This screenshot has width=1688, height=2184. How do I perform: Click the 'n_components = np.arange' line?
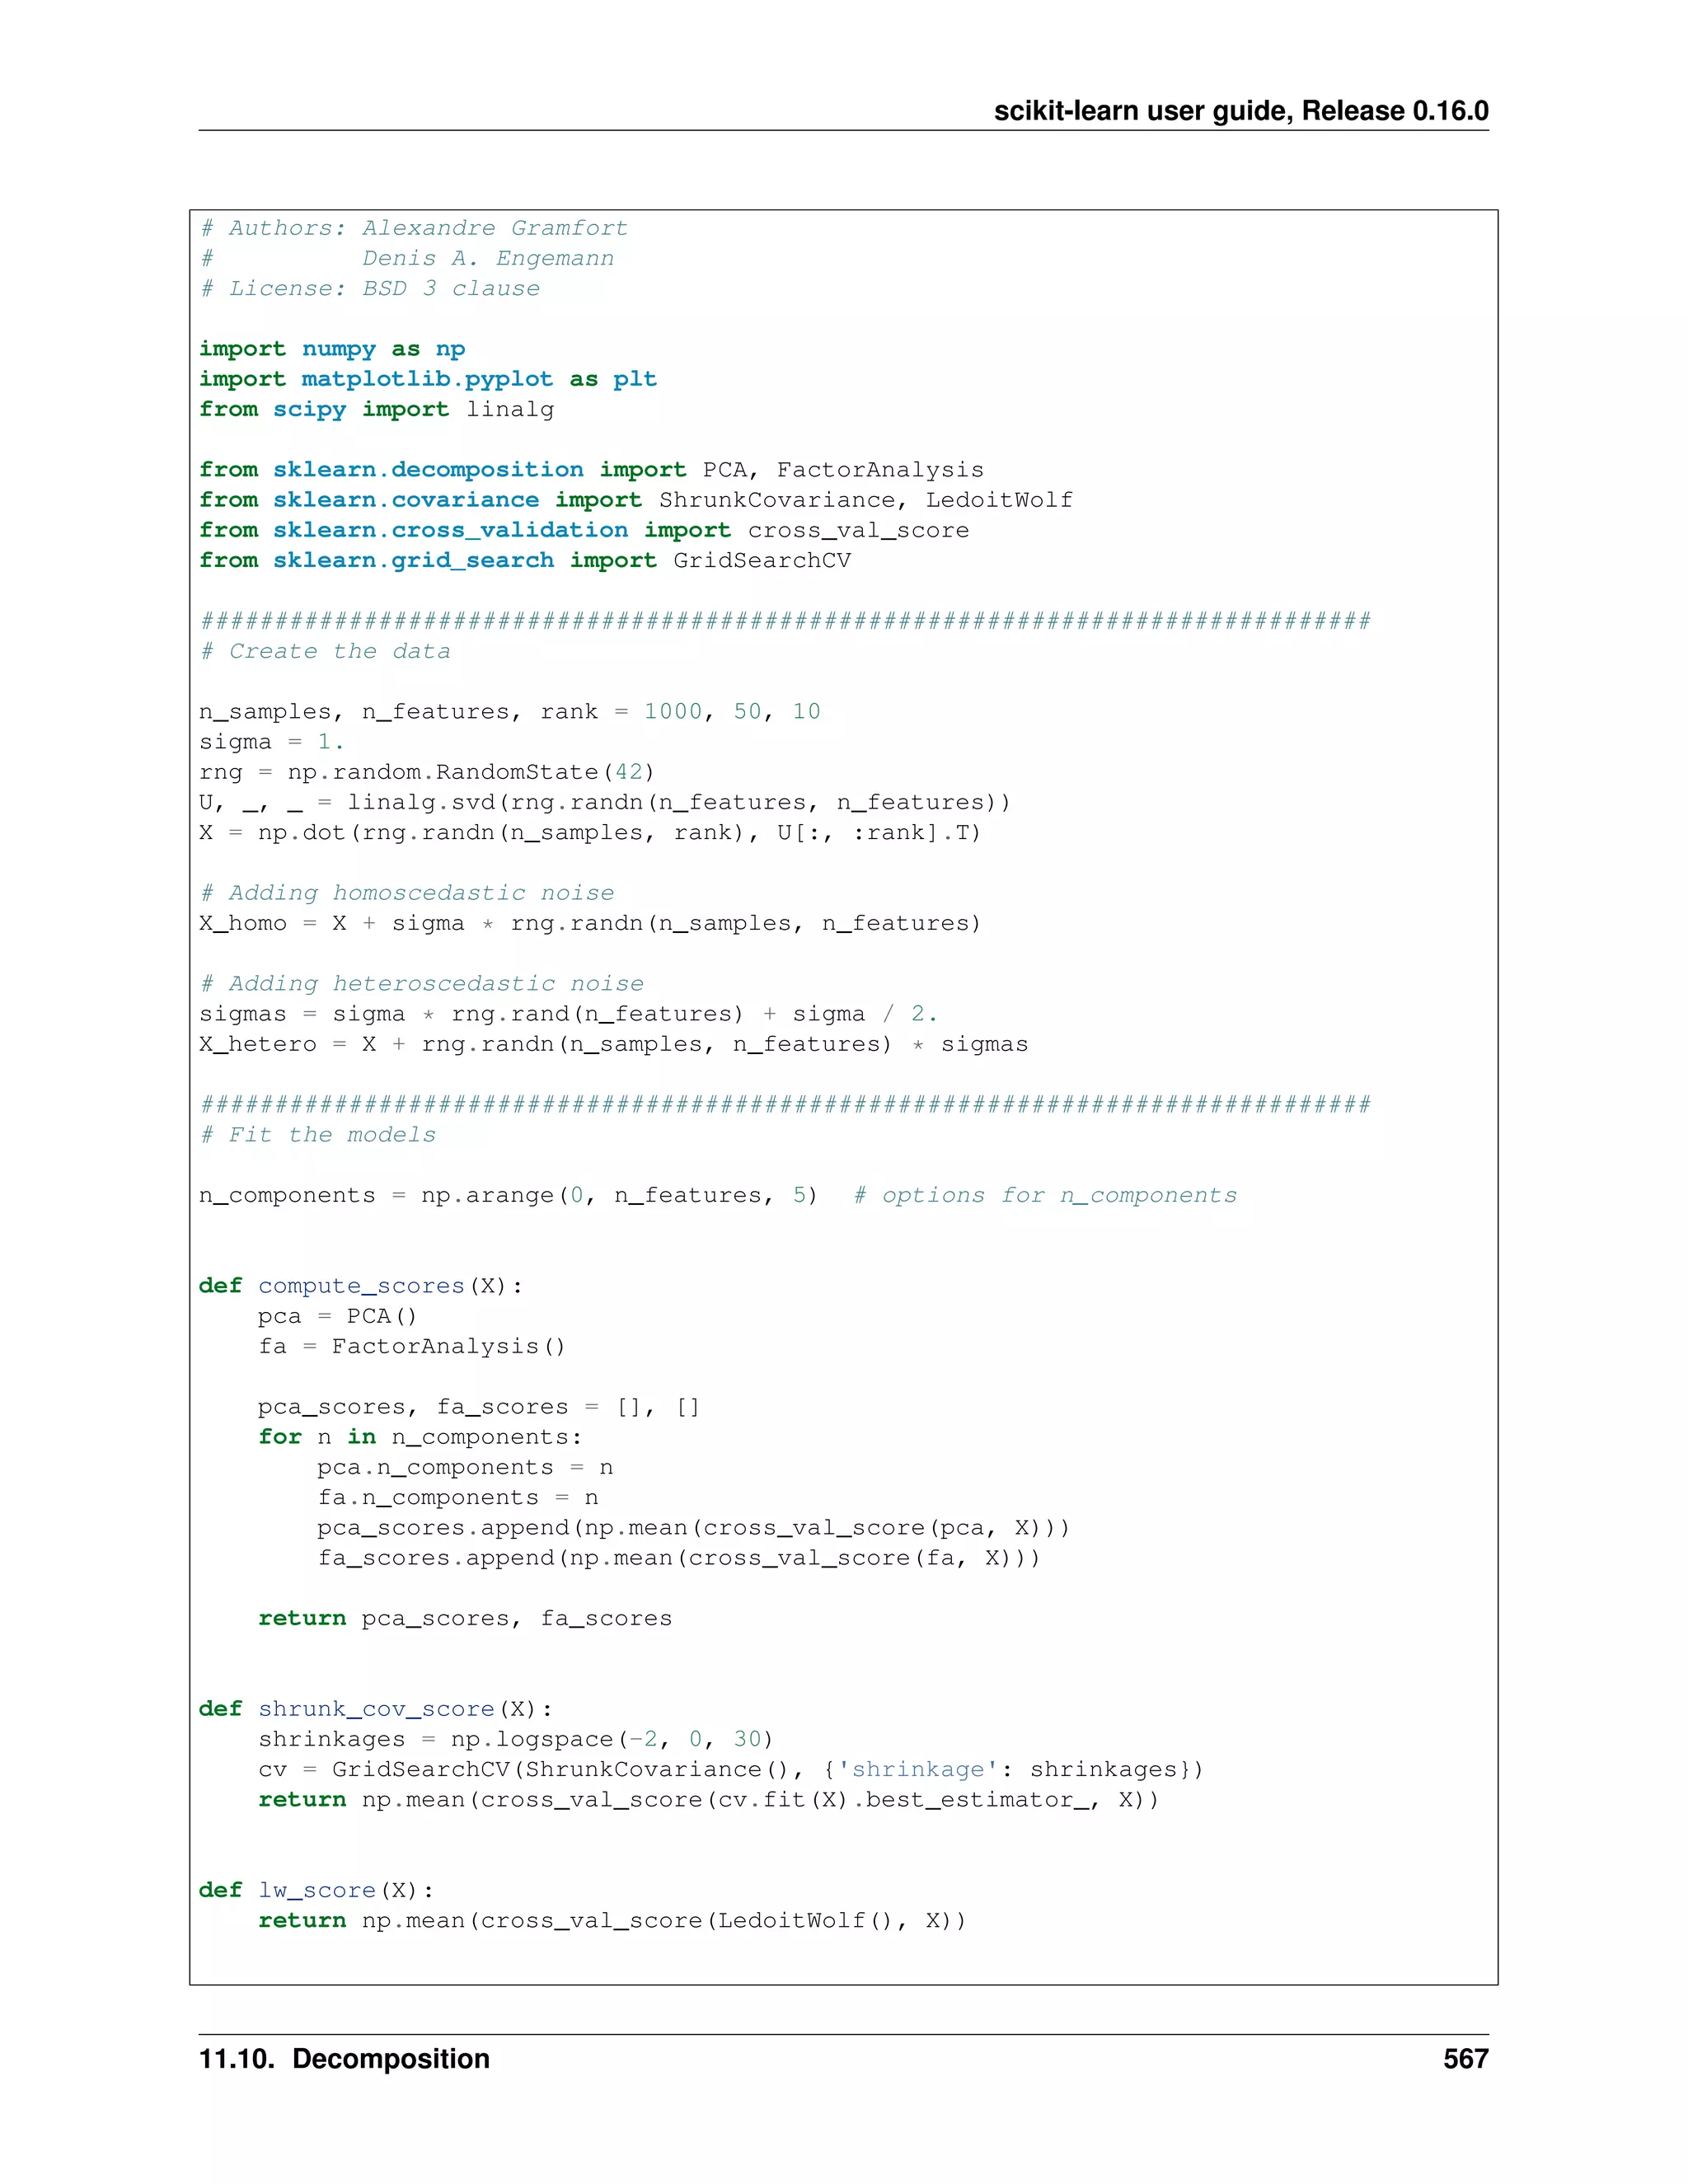[x=508, y=1195]
